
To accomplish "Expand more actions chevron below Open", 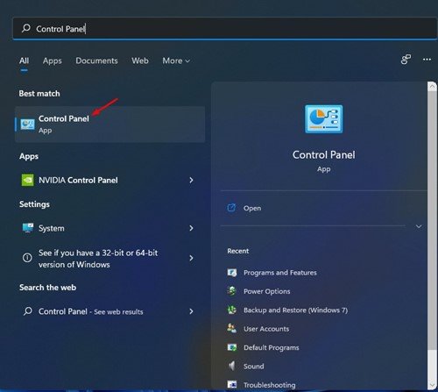I will (x=419, y=226).
